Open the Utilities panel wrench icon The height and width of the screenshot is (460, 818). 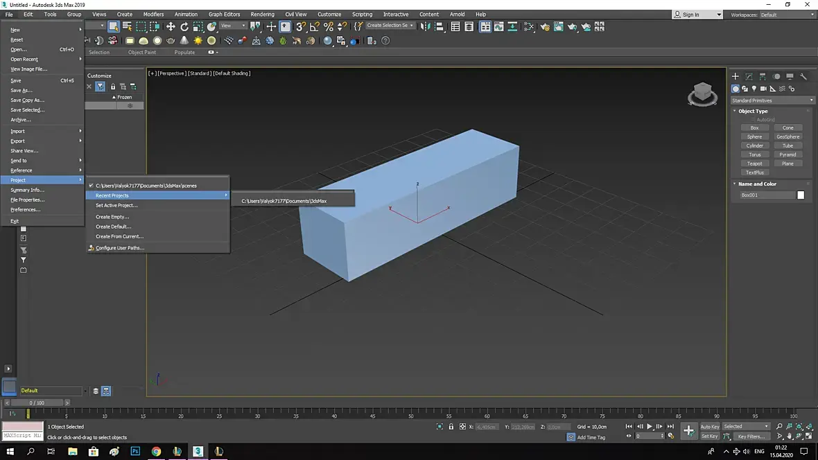(803, 77)
